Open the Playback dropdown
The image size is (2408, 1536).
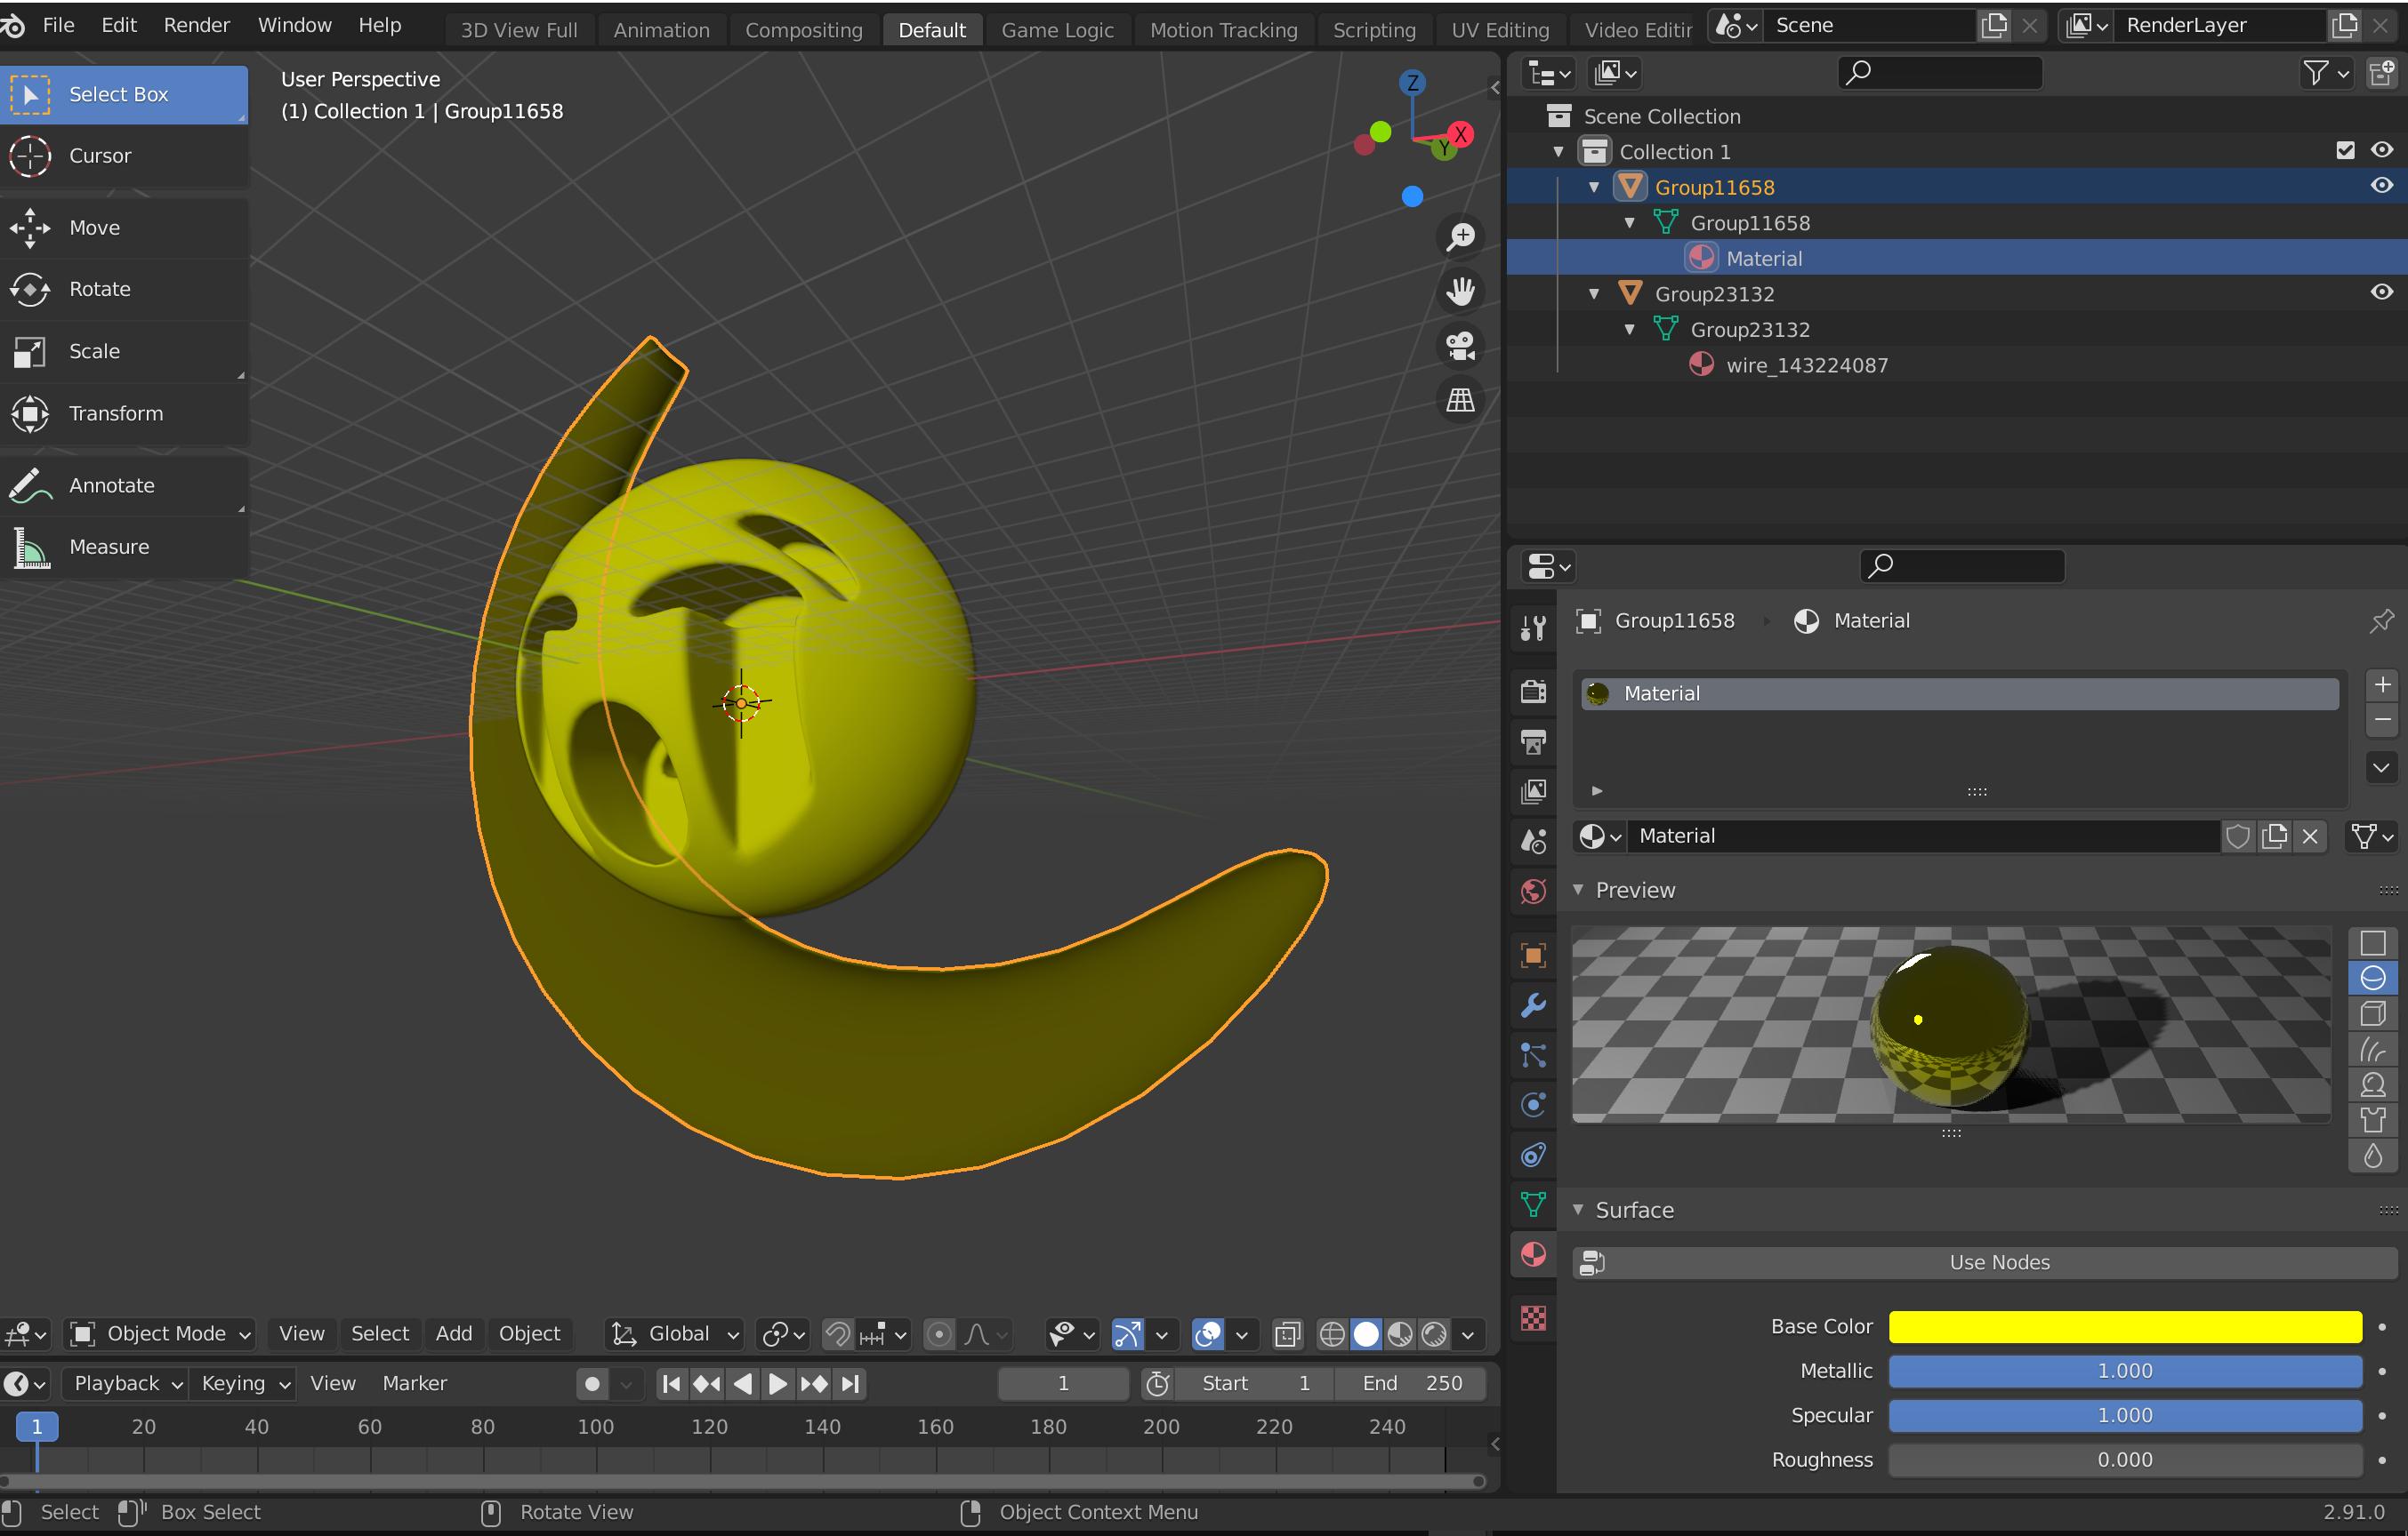pos(125,1384)
